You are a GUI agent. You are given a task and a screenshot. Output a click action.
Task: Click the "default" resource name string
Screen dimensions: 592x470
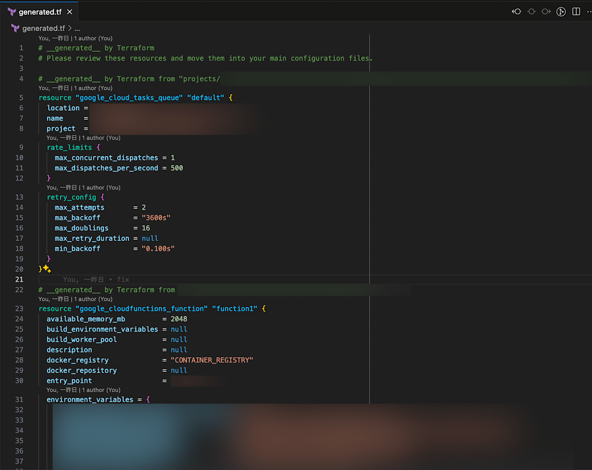point(206,98)
